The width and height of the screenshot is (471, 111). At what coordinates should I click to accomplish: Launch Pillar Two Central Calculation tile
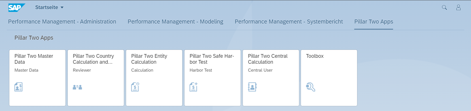click(271, 78)
